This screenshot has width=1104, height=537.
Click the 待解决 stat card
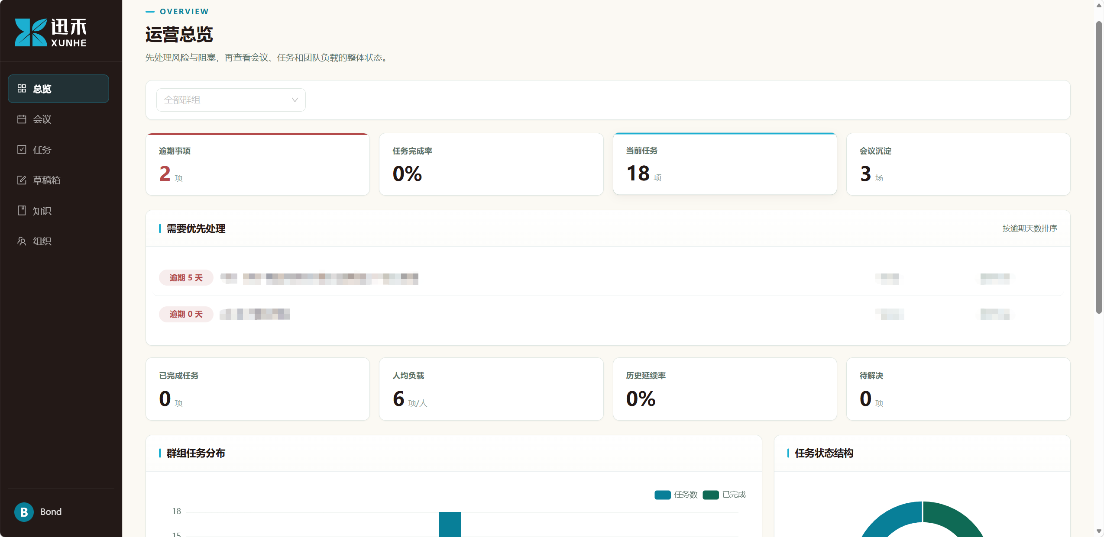point(958,389)
